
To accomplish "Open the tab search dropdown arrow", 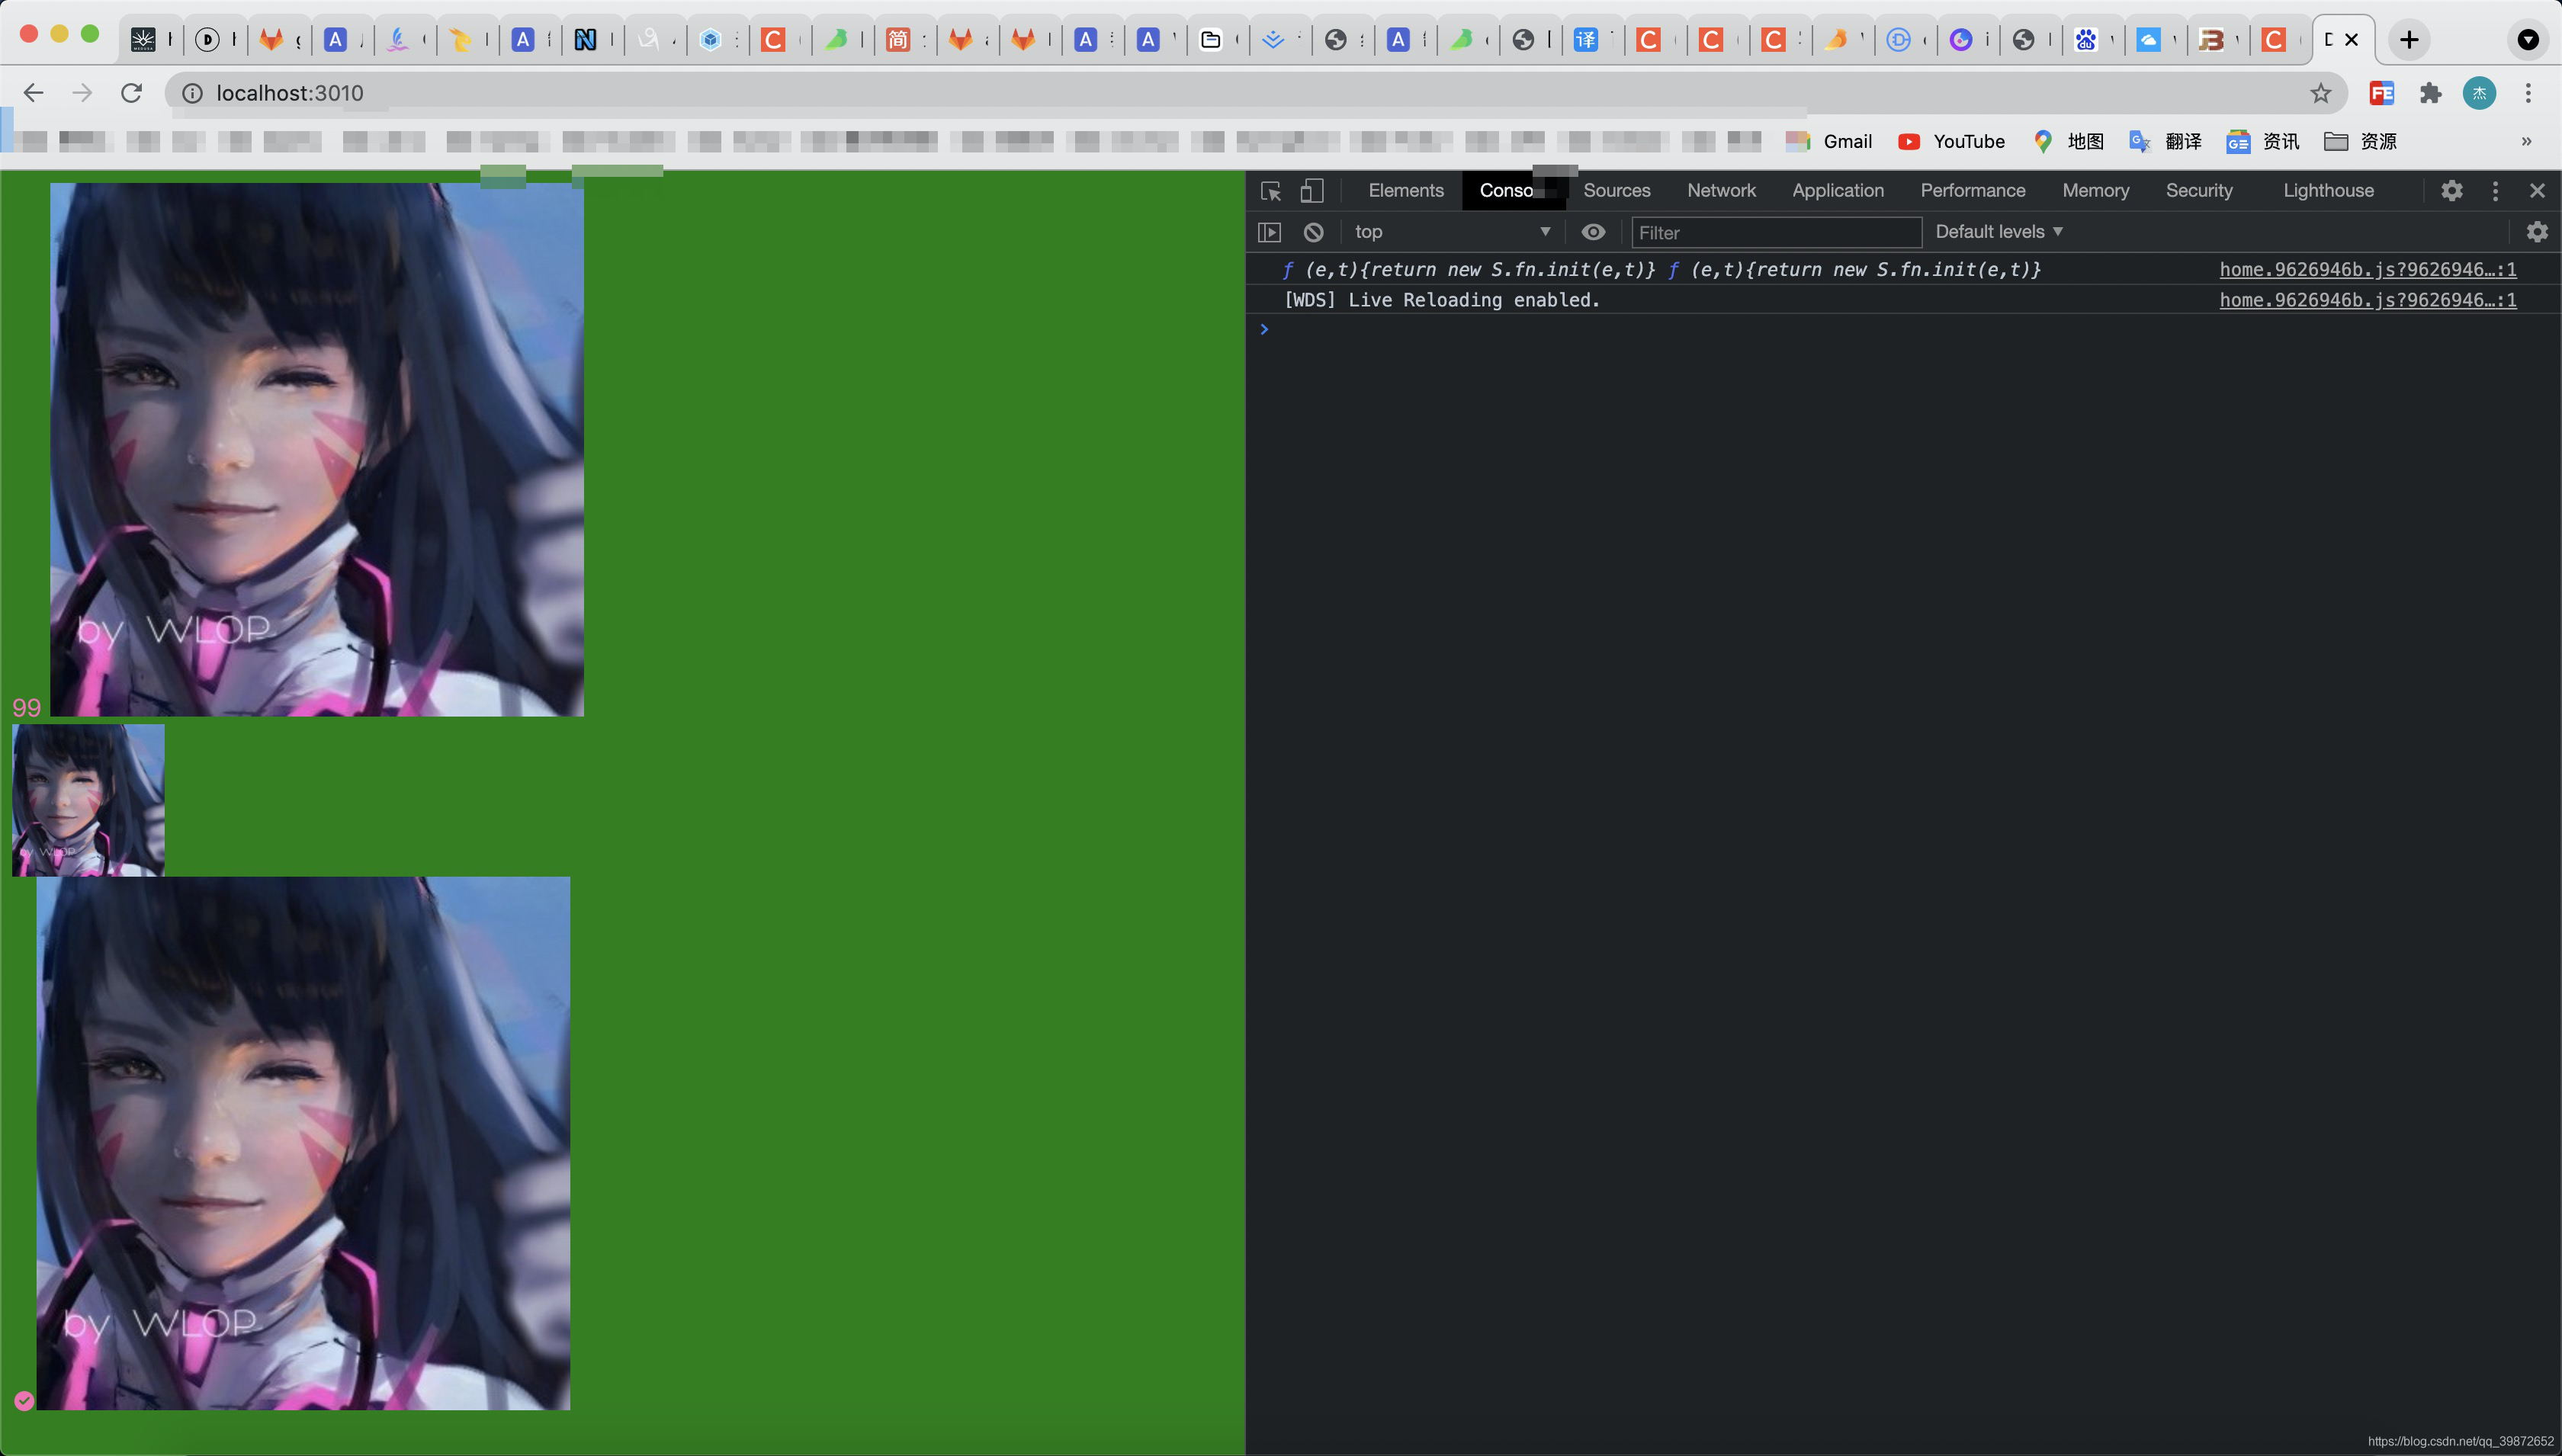I will [2528, 40].
